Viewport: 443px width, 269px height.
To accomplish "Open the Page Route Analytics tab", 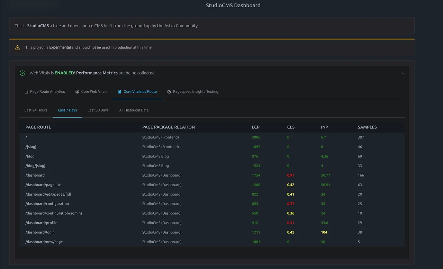I will click(x=45, y=92).
